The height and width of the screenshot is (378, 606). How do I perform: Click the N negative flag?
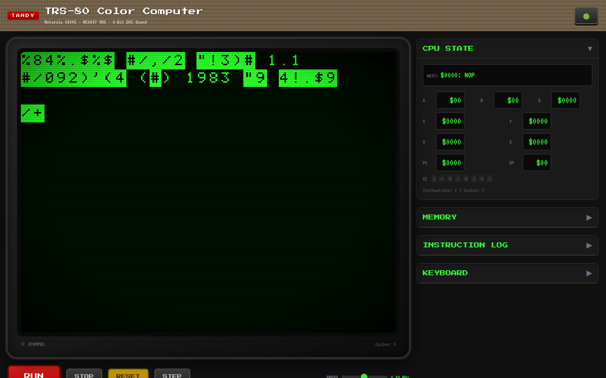click(x=466, y=179)
